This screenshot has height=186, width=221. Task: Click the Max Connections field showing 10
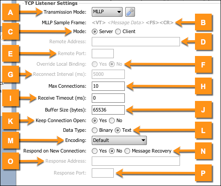[108, 86]
